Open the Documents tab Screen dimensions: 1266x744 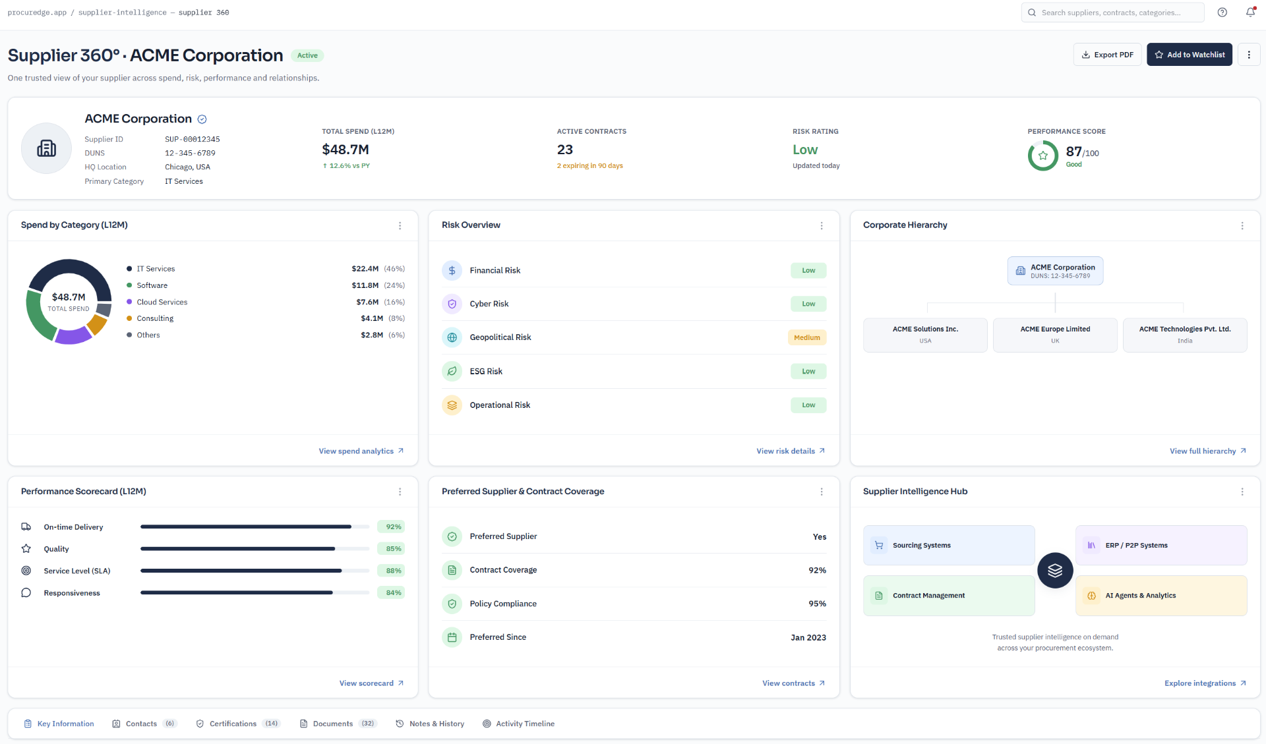(338, 724)
